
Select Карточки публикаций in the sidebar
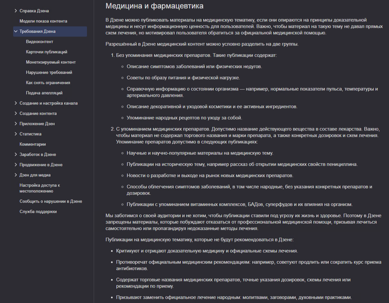click(47, 52)
